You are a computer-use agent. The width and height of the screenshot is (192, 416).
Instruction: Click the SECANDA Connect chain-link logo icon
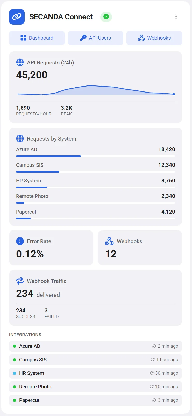(17, 17)
